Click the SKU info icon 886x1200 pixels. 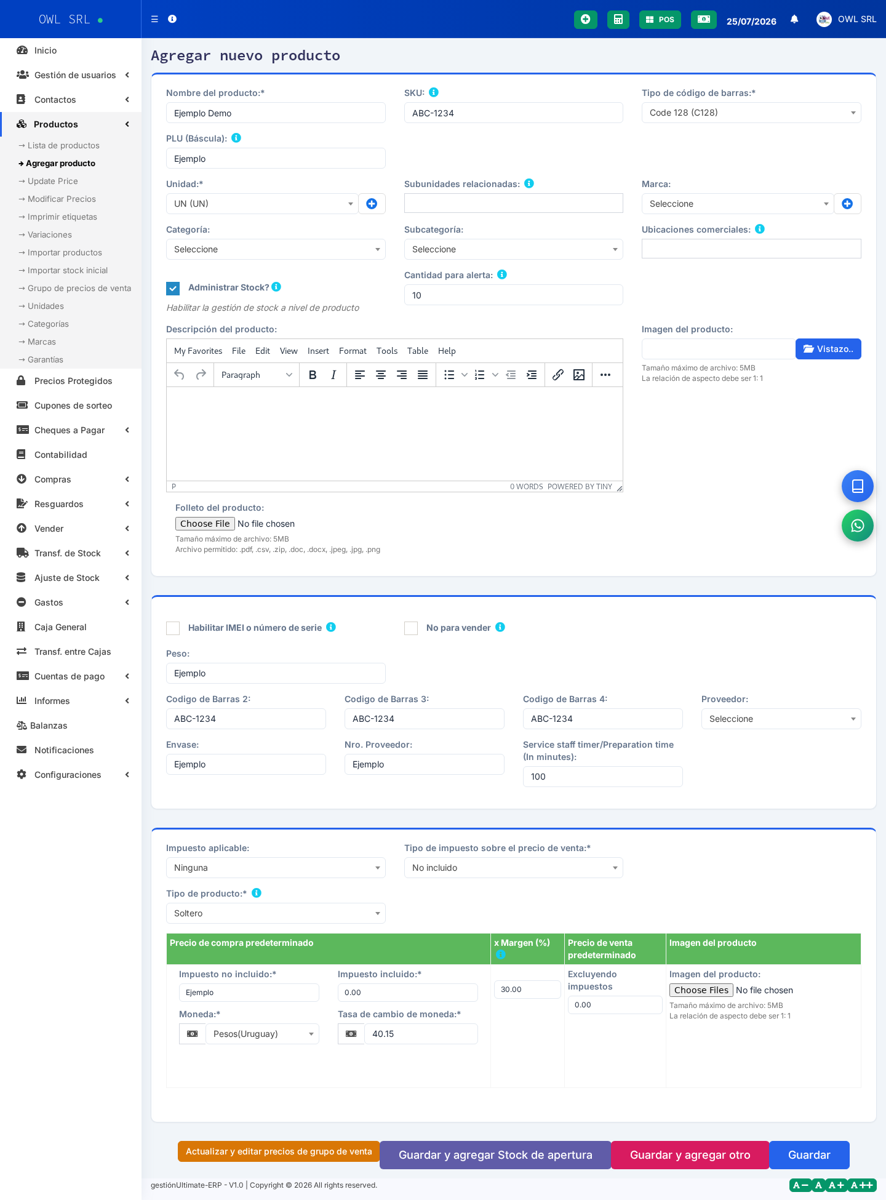point(434,92)
